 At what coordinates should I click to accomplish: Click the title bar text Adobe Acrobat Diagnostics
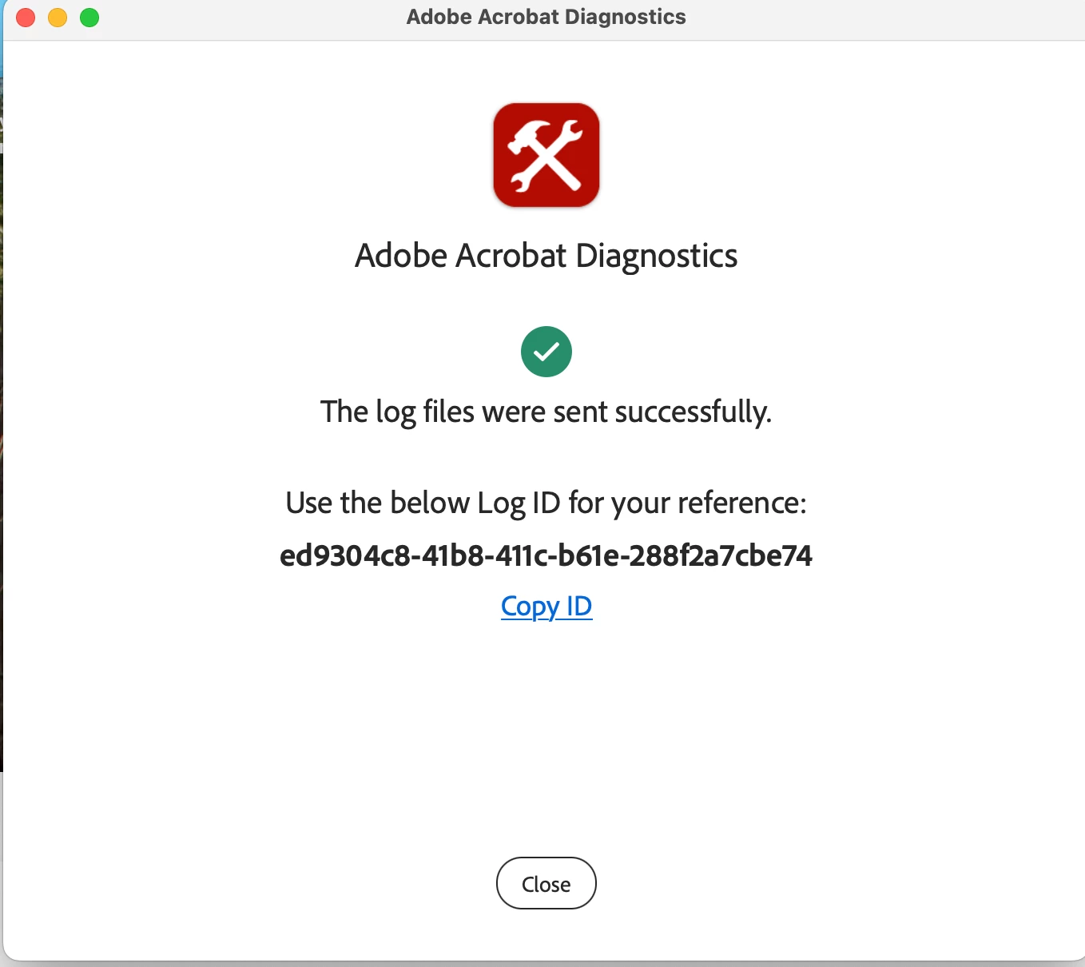pos(546,17)
